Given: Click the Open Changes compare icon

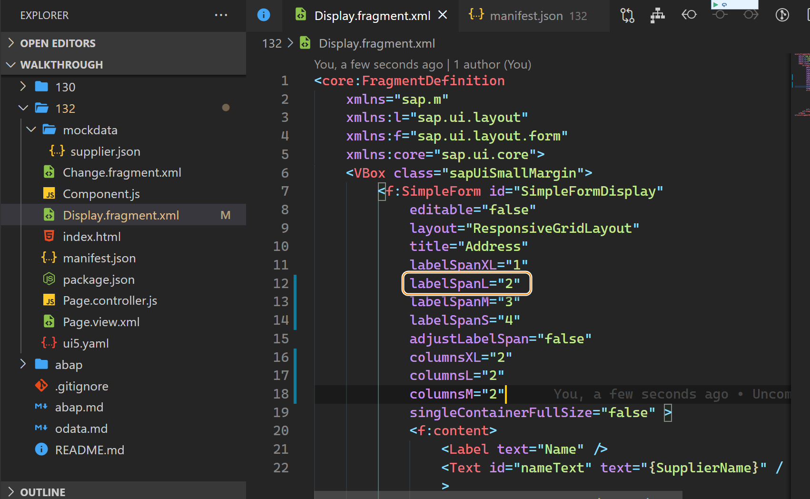Looking at the screenshot, I should tap(627, 16).
